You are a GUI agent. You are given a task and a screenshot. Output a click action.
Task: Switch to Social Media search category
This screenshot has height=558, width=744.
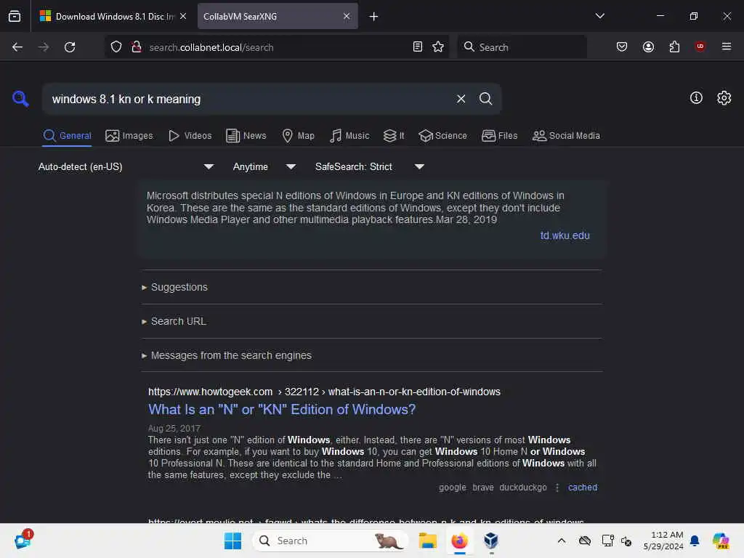click(x=565, y=136)
